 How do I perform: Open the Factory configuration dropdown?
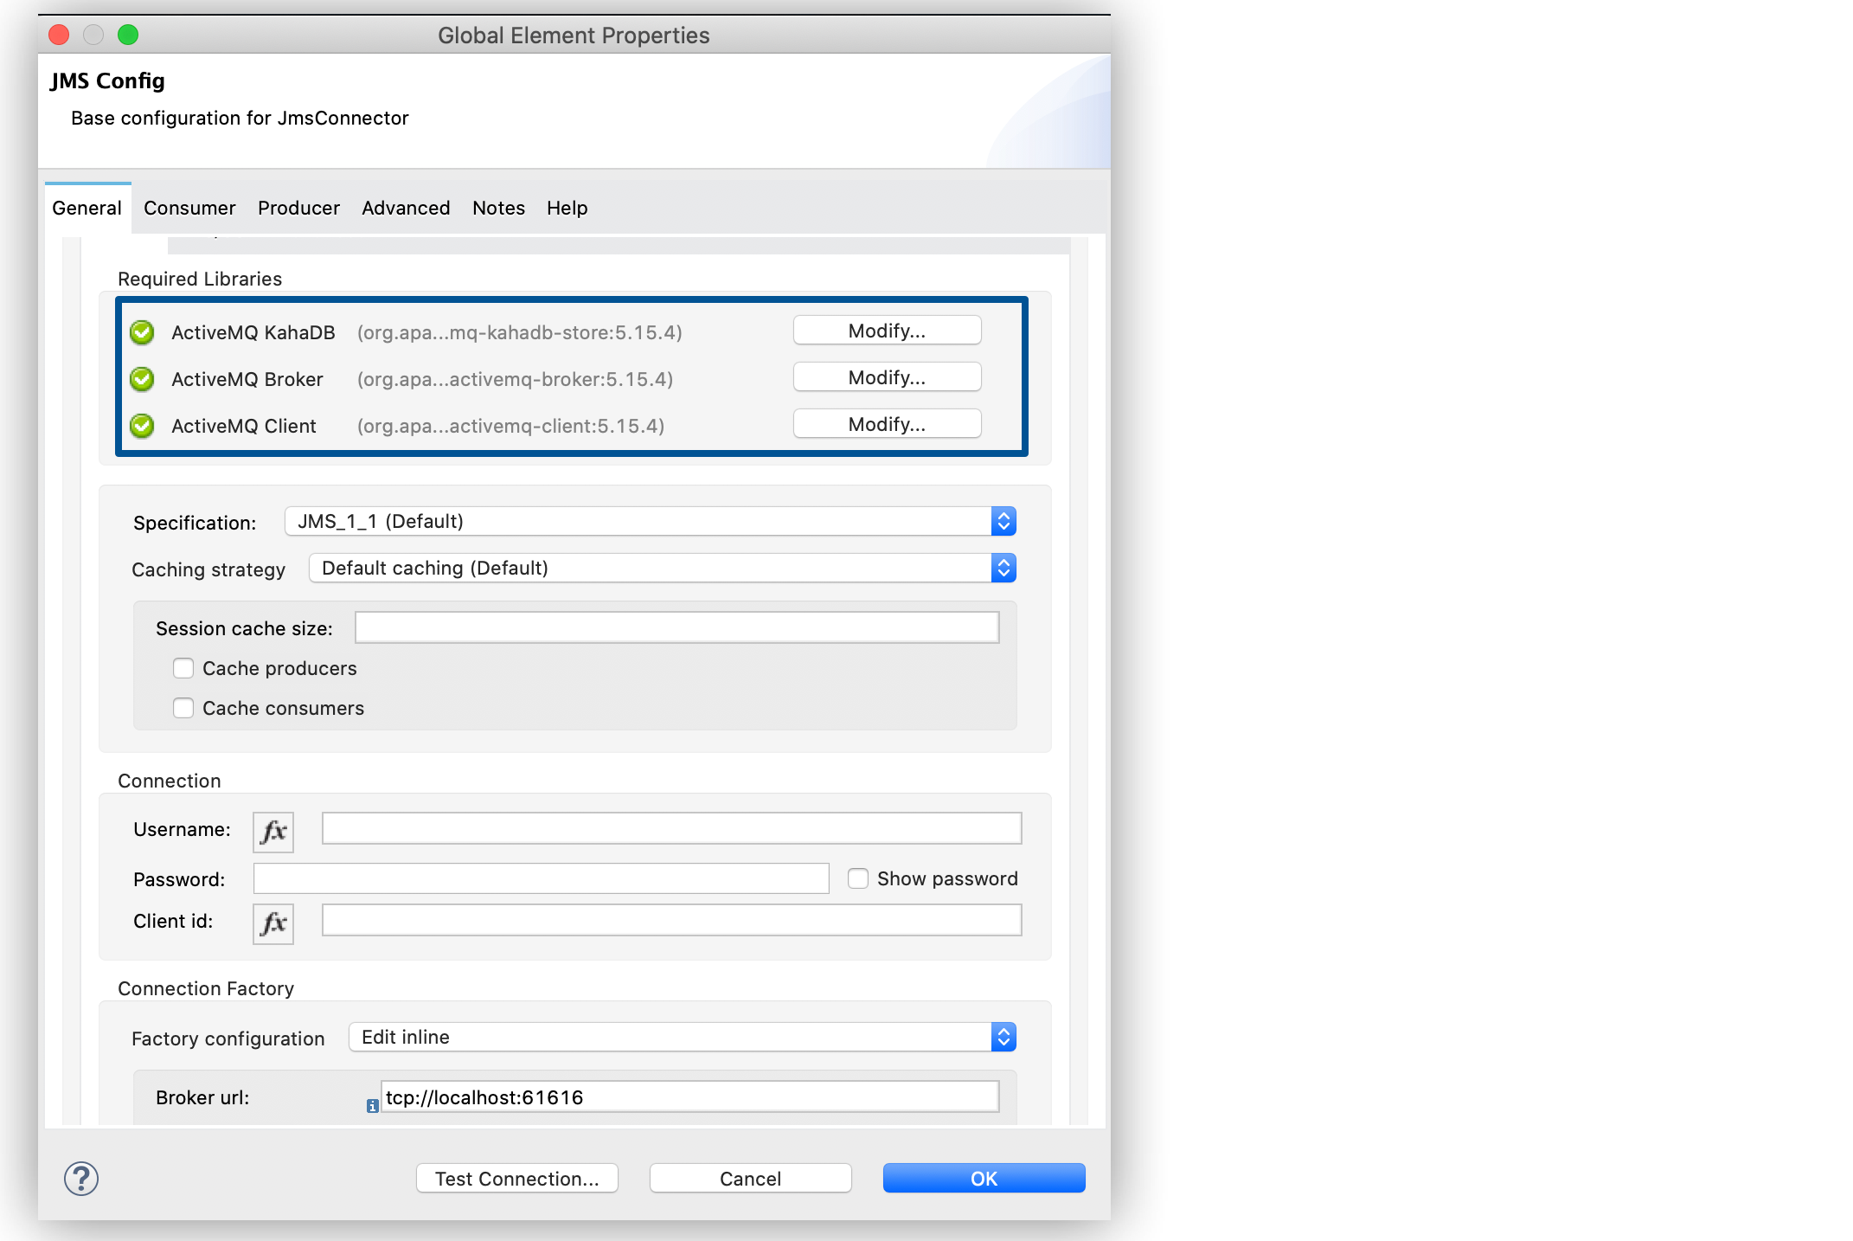(x=1003, y=1036)
